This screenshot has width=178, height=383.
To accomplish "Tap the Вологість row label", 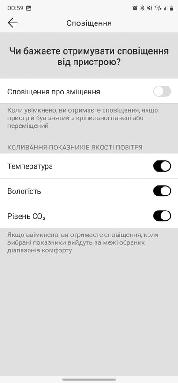I will click(24, 191).
